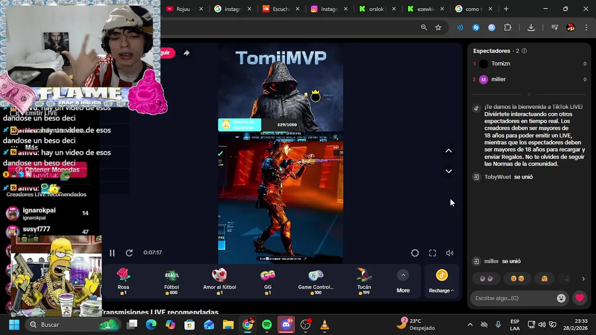Open the Recharge coins menu
The width and height of the screenshot is (596, 335).
[441, 282]
